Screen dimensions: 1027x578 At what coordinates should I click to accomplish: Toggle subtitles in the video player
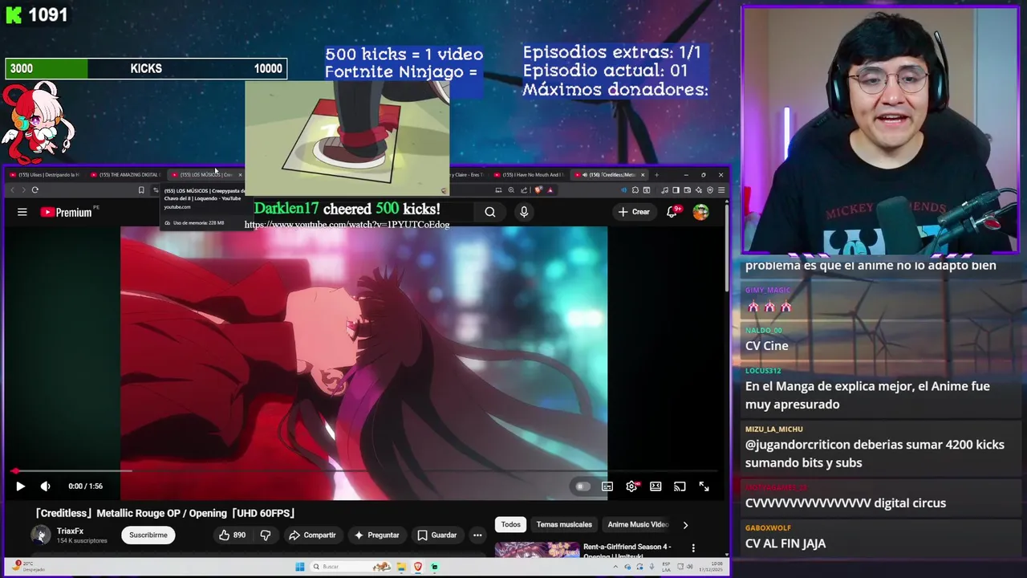(607, 486)
